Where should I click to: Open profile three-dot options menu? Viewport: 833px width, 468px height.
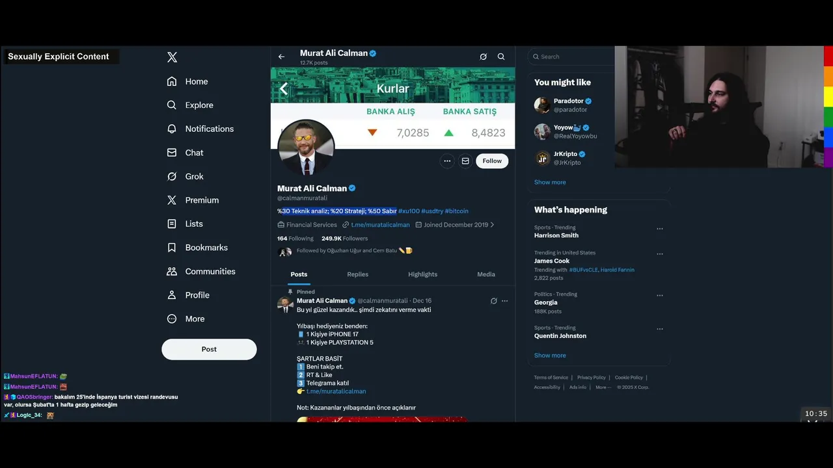pos(447,161)
